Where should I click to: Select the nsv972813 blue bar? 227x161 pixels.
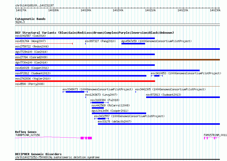coord(183,97)
